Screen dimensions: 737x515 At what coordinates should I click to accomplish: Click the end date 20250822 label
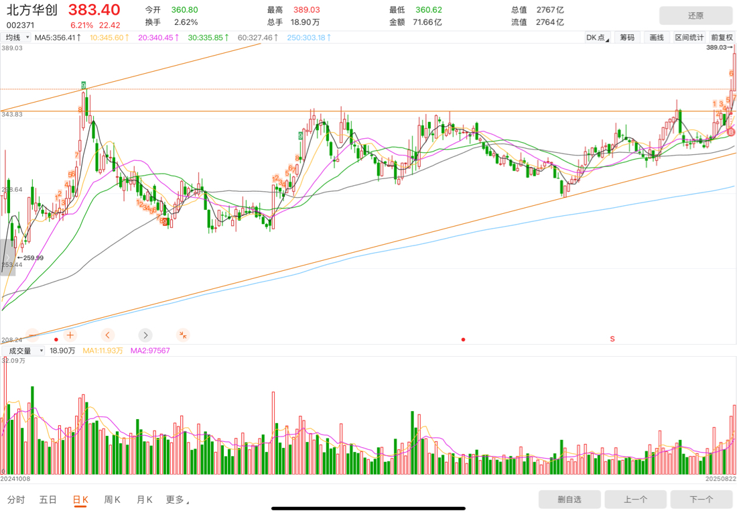point(720,479)
